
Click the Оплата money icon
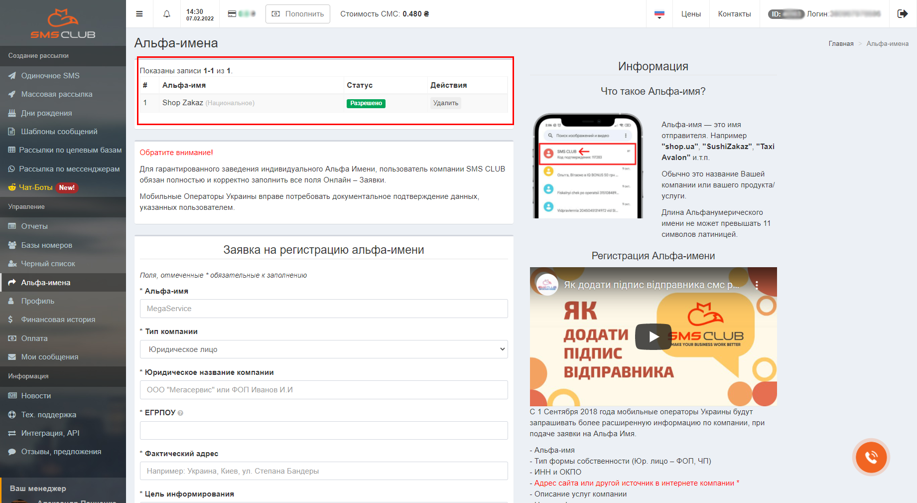(12, 338)
